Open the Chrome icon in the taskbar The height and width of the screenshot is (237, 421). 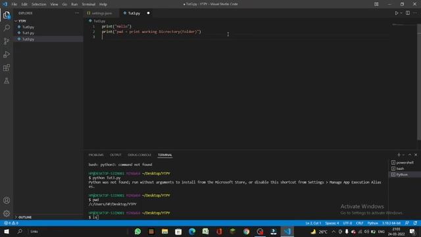(246, 232)
